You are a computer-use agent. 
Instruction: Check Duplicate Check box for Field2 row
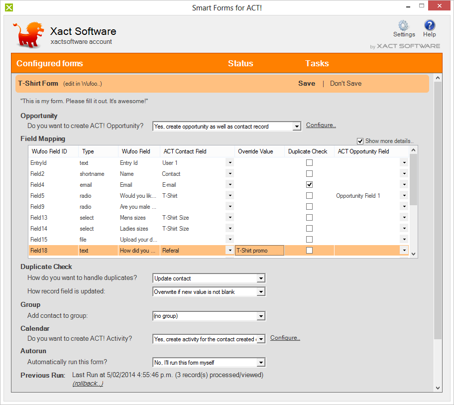point(309,173)
